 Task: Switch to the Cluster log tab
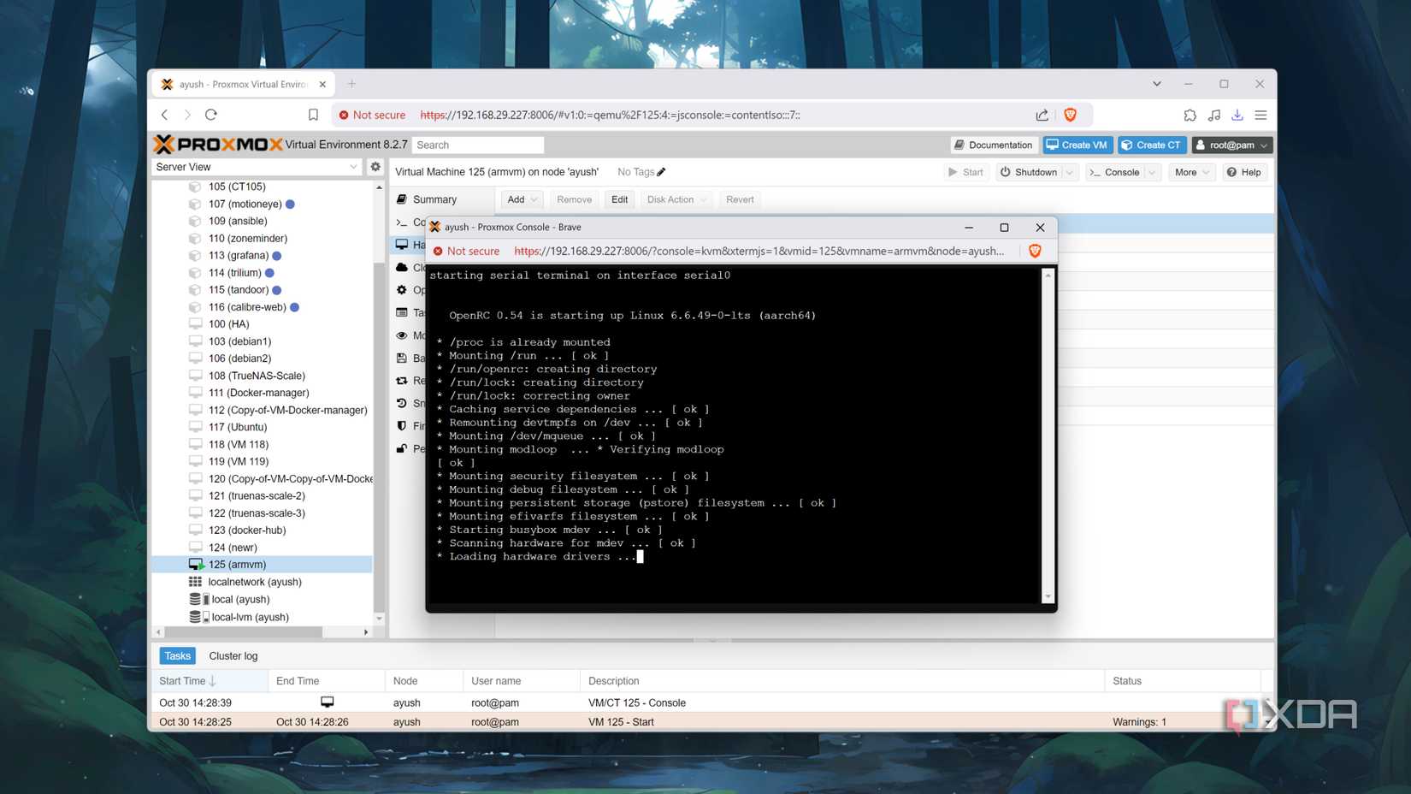pyautogui.click(x=233, y=655)
